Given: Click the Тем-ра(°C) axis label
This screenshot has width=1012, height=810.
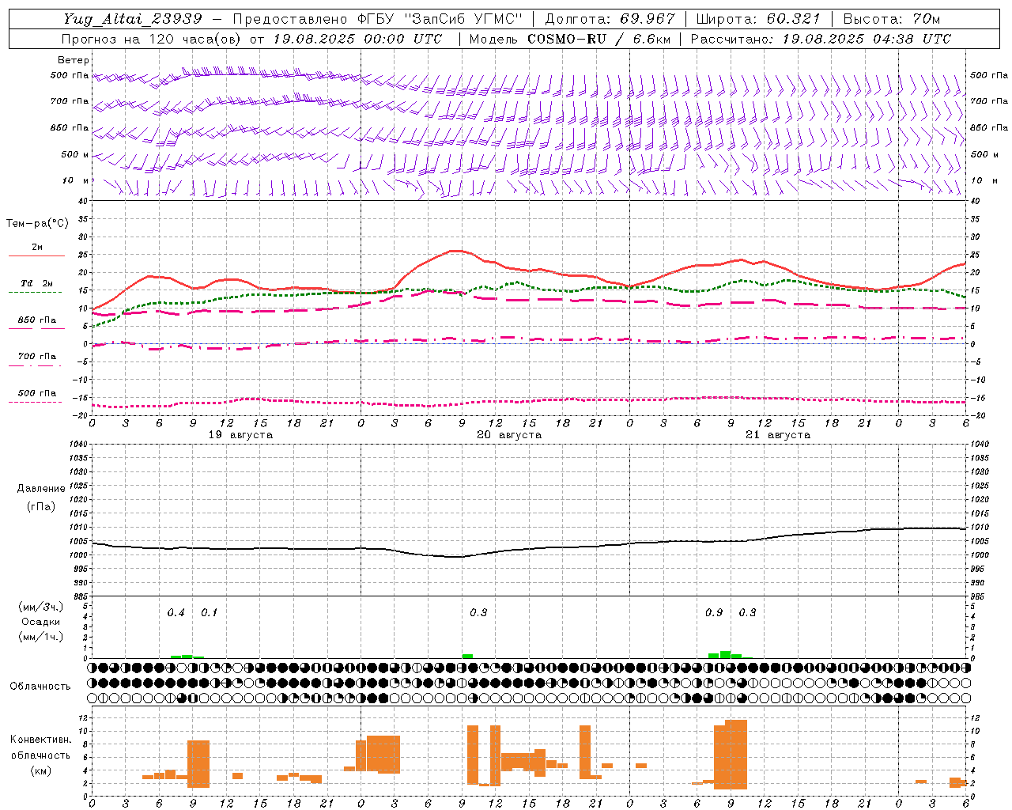Looking at the screenshot, I should 37,224.
